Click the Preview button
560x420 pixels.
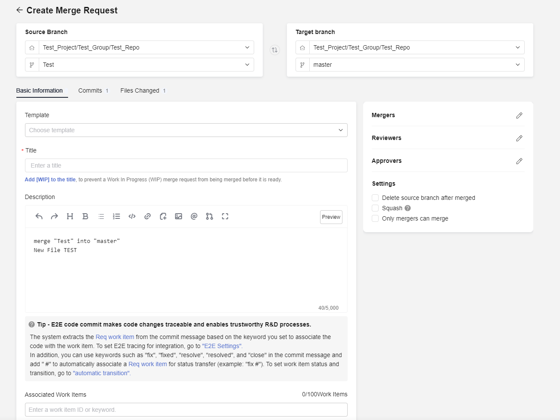point(331,217)
